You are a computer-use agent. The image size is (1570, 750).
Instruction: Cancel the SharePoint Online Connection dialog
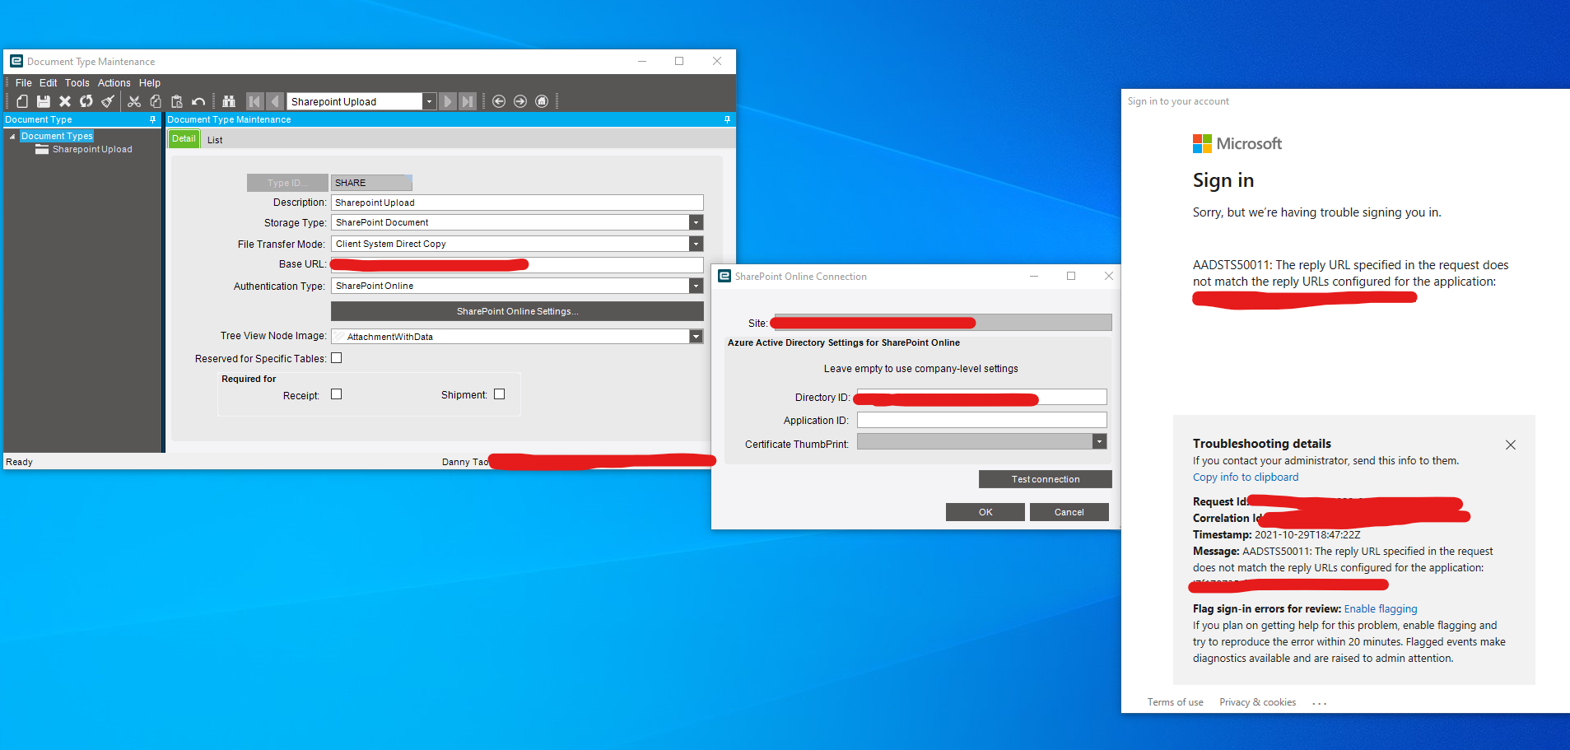click(x=1069, y=512)
